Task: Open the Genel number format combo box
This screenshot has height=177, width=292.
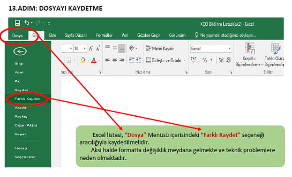Action: pyautogui.click(x=211, y=49)
